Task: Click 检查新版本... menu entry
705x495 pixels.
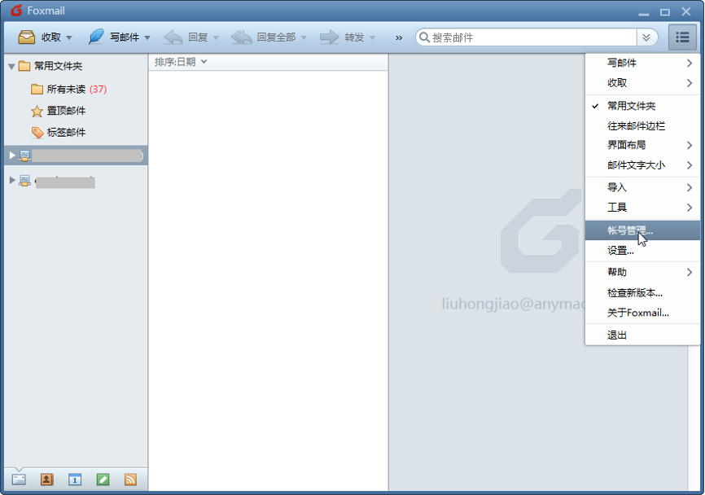Action: (x=634, y=292)
